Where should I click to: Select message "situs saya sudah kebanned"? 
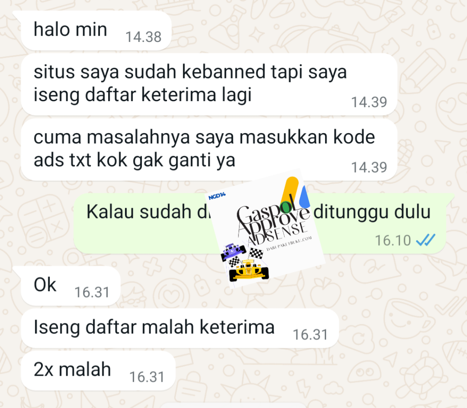(x=209, y=85)
